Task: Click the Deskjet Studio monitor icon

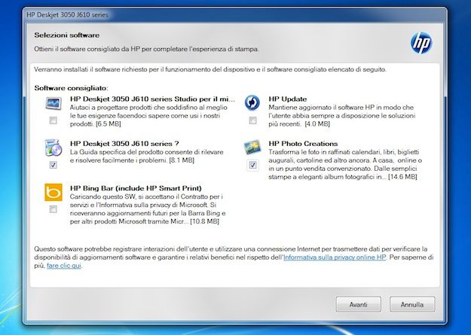Action: [54, 103]
